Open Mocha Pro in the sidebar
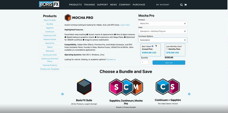The image size is (228, 113). click(50, 43)
